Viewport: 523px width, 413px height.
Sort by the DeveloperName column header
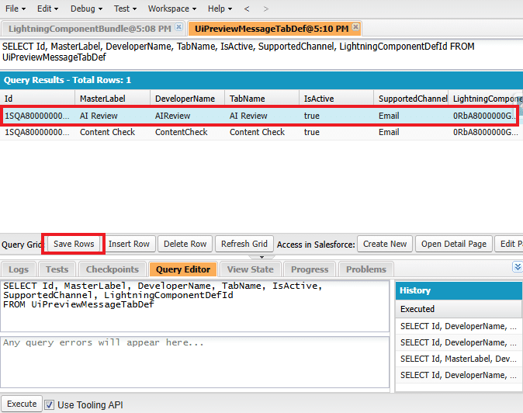pyautogui.click(x=188, y=99)
